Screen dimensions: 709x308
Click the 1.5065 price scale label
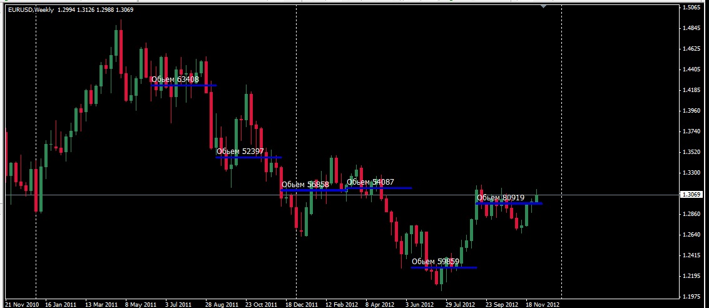pyautogui.click(x=693, y=8)
